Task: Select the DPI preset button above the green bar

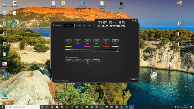Action: tap(96, 41)
